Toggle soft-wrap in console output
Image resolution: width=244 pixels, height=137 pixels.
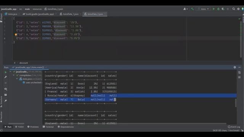pos(239,73)
